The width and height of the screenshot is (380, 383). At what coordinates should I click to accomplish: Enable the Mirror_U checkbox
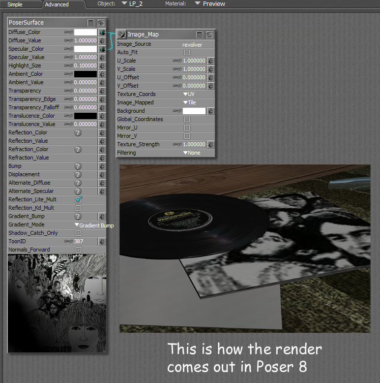pos(187,128)
